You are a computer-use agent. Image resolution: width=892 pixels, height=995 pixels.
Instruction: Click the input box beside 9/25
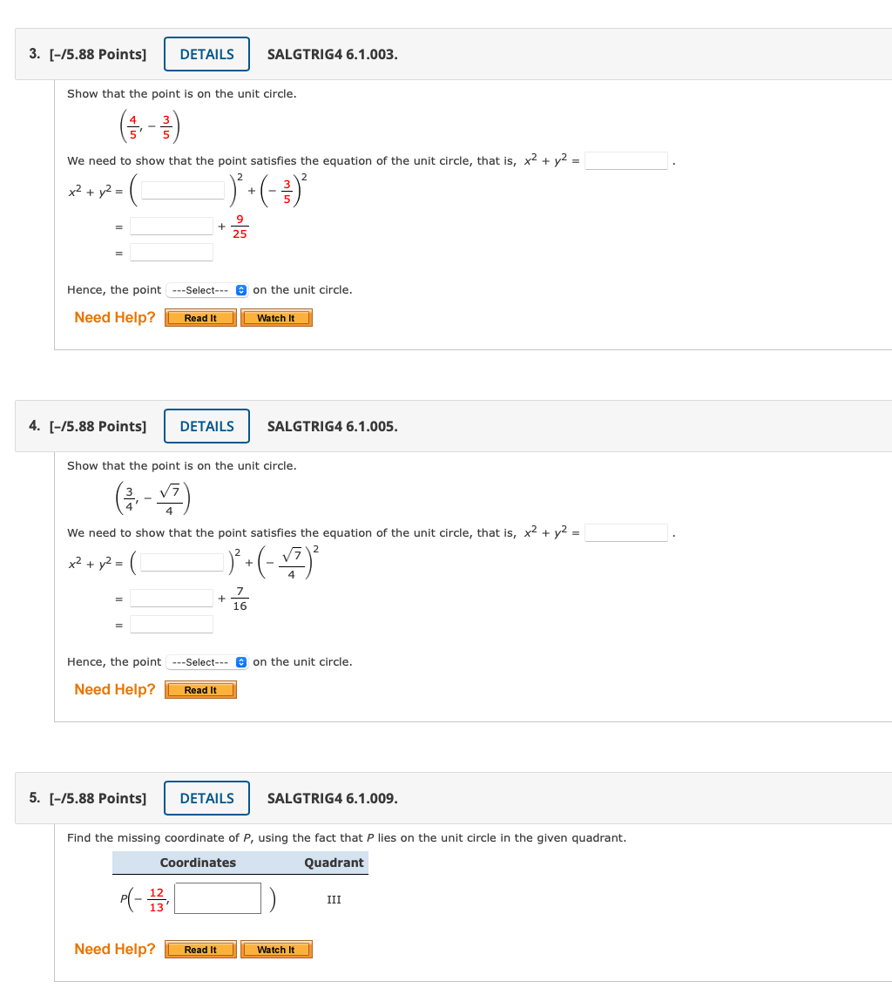pos(171,226)
